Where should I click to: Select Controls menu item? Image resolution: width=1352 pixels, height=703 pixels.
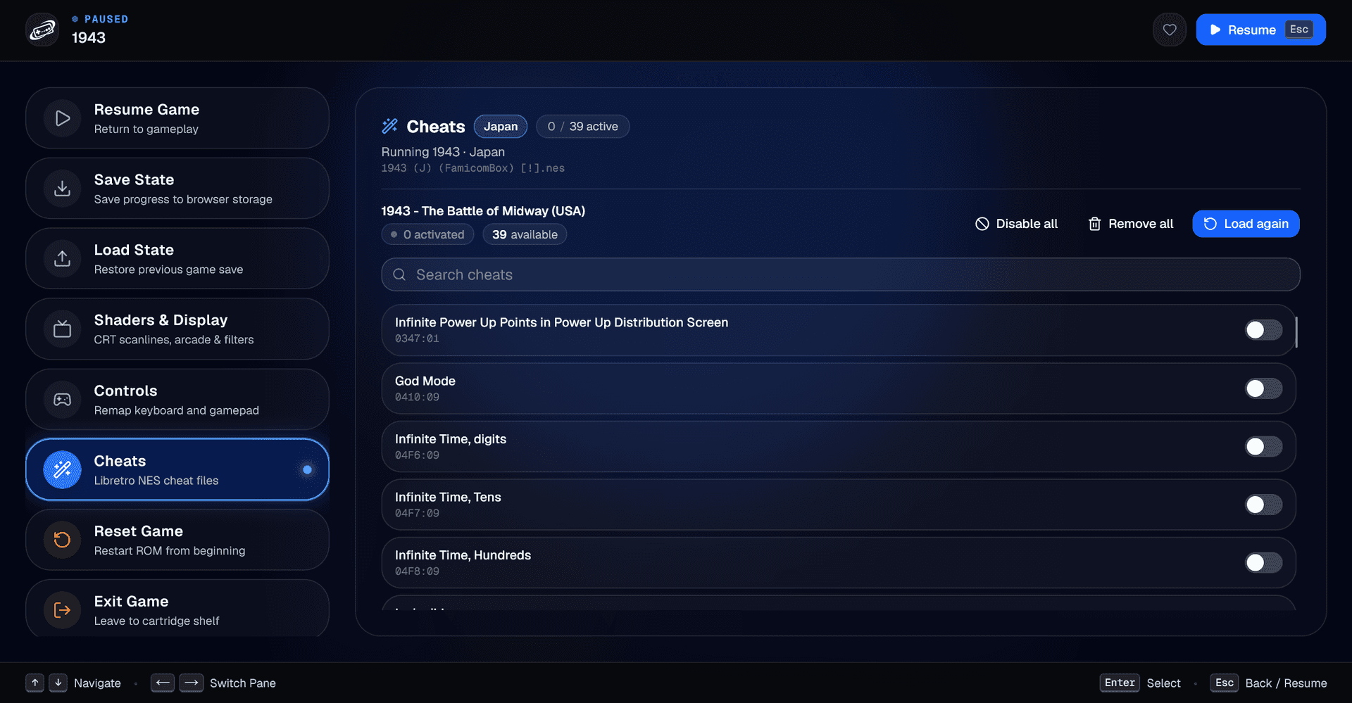tap(177, 399)
